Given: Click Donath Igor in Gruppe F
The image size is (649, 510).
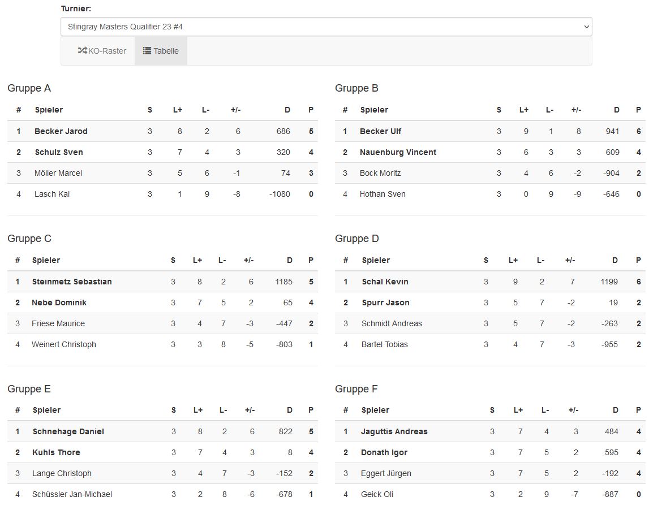Looking at the screenshot, I should click(x=384, y=452).
